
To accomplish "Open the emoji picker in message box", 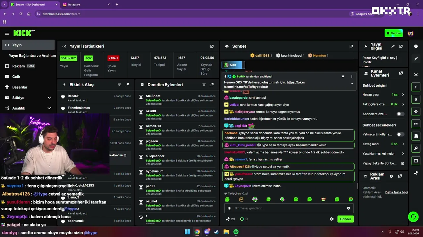I will pos(348,208).
